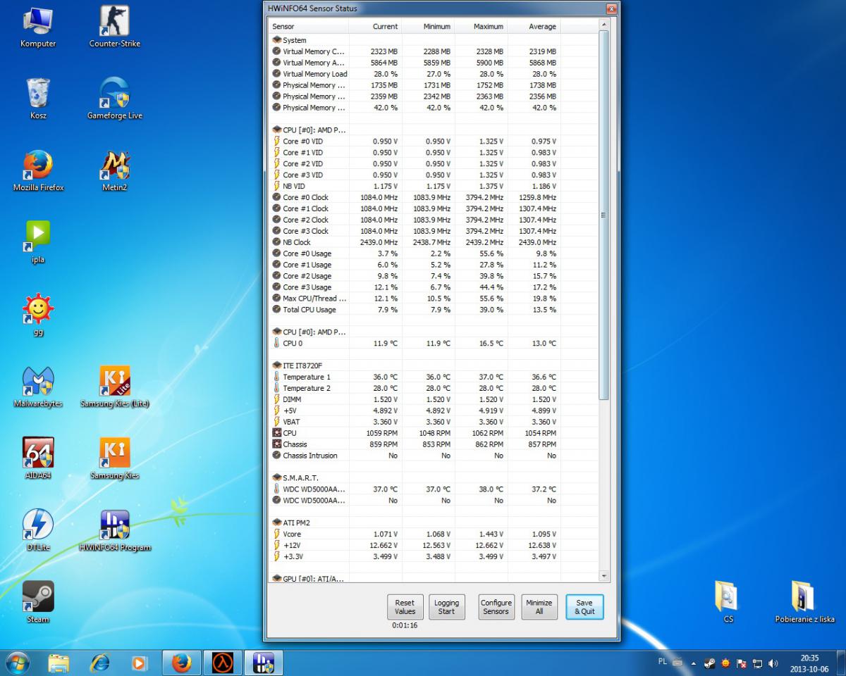Click the Reset Values button
Viewport: 846px width, 676px height.
click(x=405, y=607)
